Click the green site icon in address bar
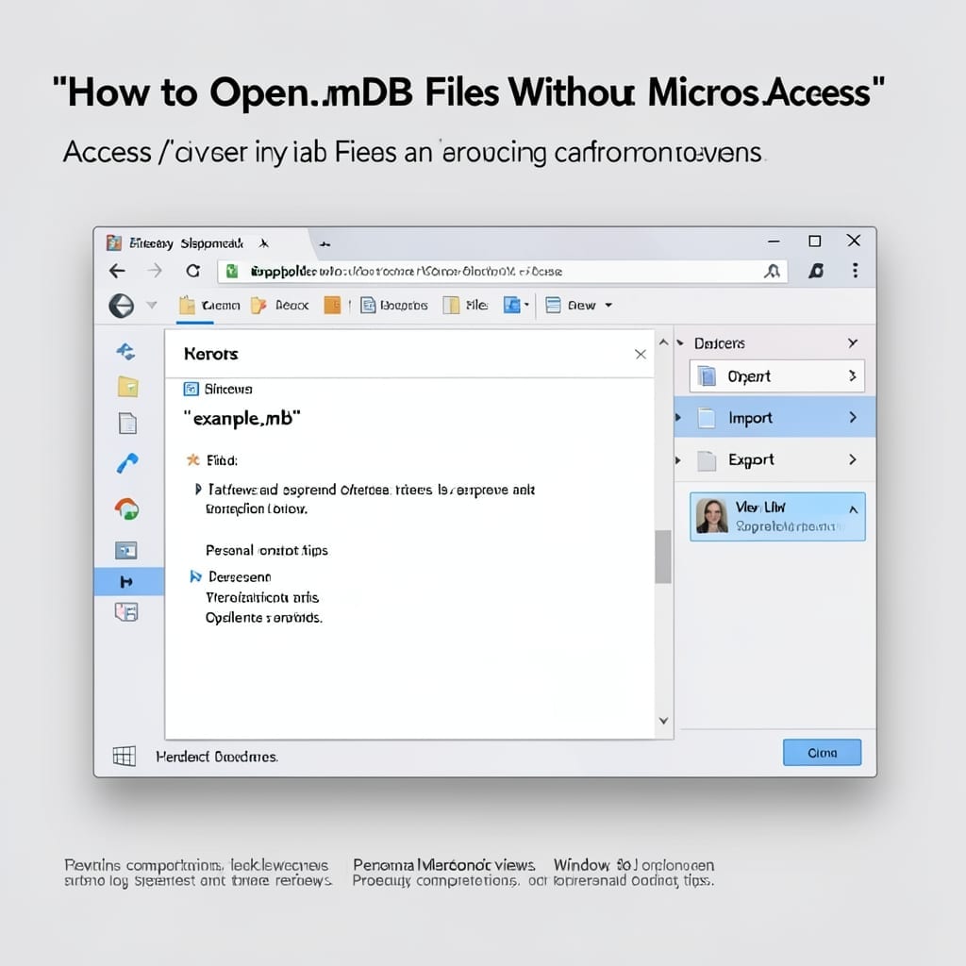Viewport: 966px width, 966px height. pos(232,271)
